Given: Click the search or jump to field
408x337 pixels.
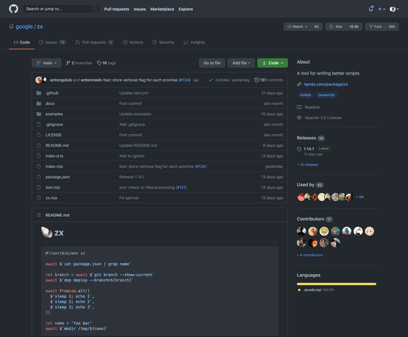Looking at the screenshot, I should (x=61, y=9).
